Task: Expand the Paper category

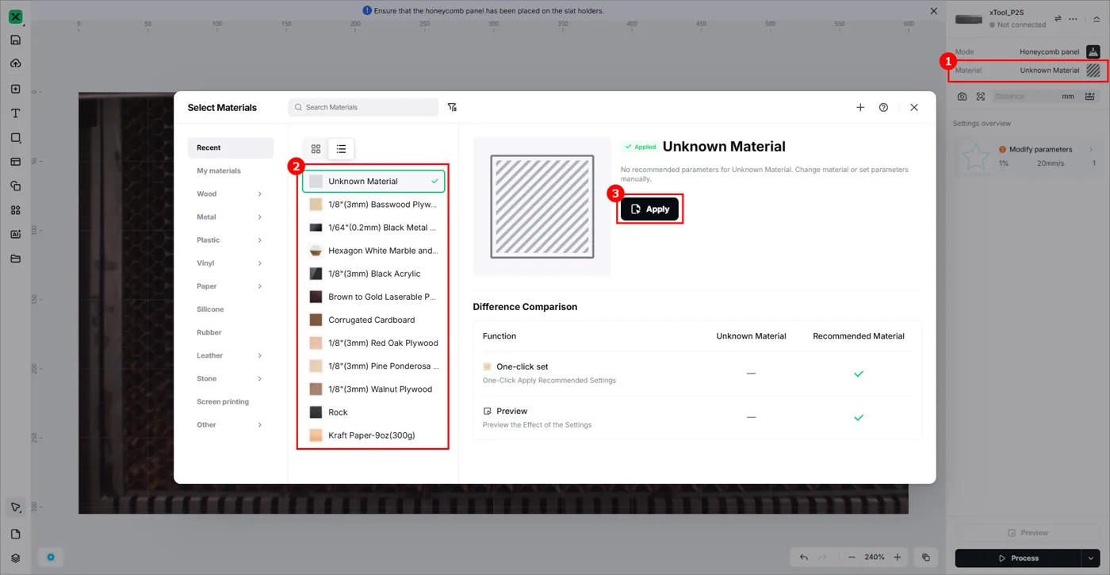Action: pyautogui.click(x=260, y=286)
